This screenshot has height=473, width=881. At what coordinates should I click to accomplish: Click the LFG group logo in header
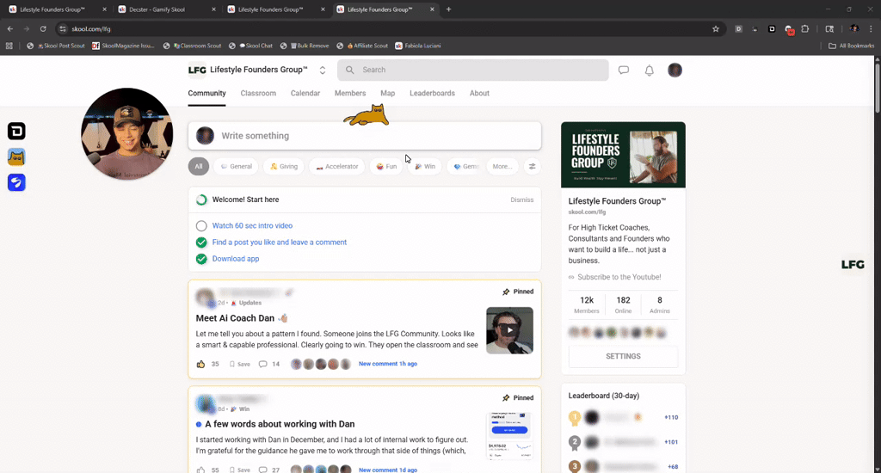197,70
